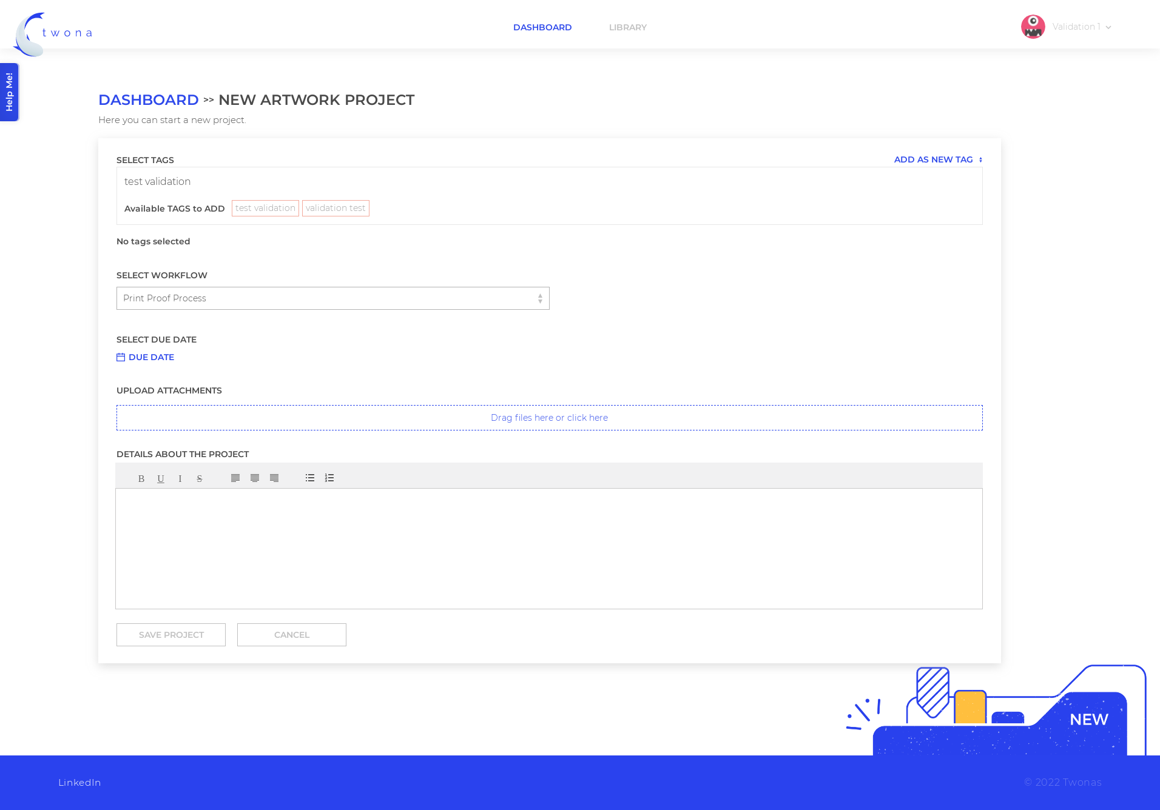Click the CANCEL button
The image size is (1160, 810).
point(292,635)
